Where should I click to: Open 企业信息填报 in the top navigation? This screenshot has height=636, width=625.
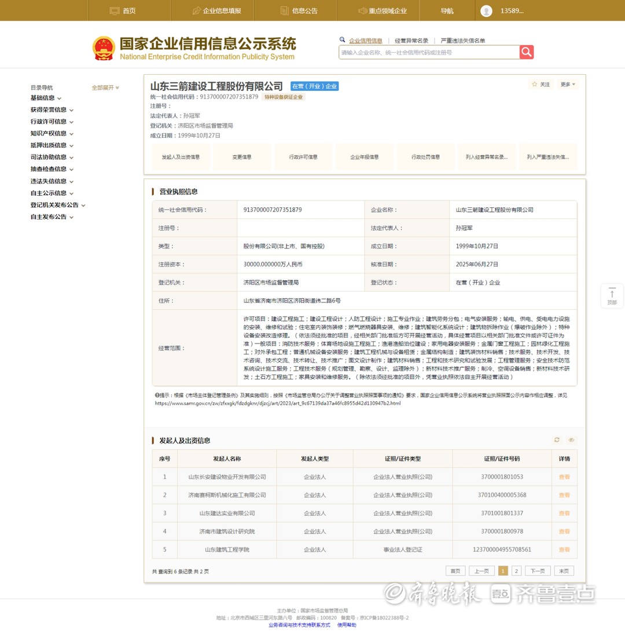pos(217,11)
